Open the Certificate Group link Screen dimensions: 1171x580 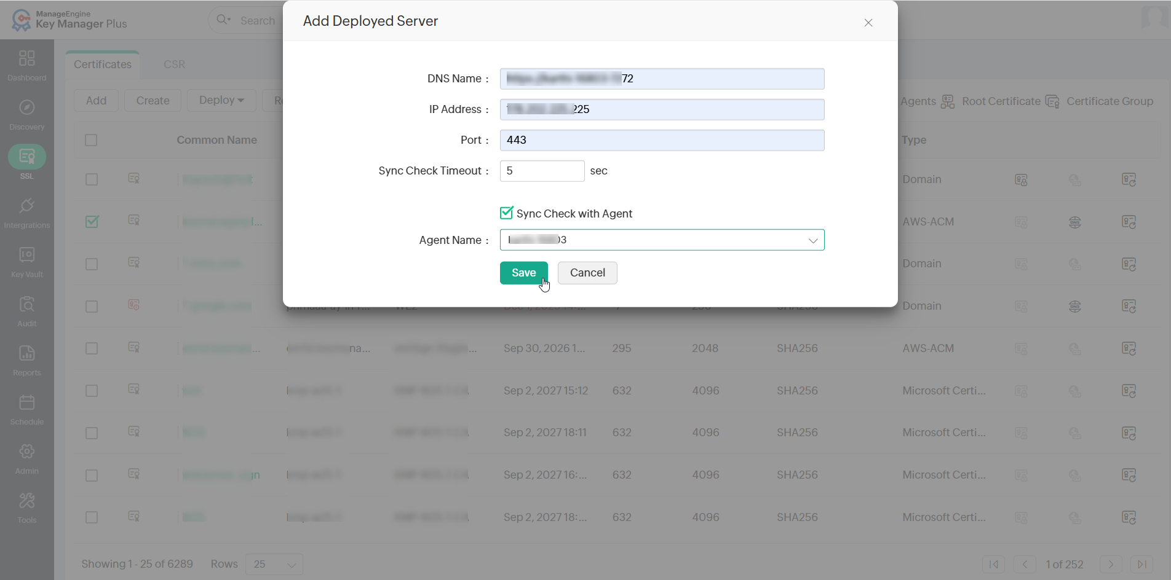click(1109, 101)
